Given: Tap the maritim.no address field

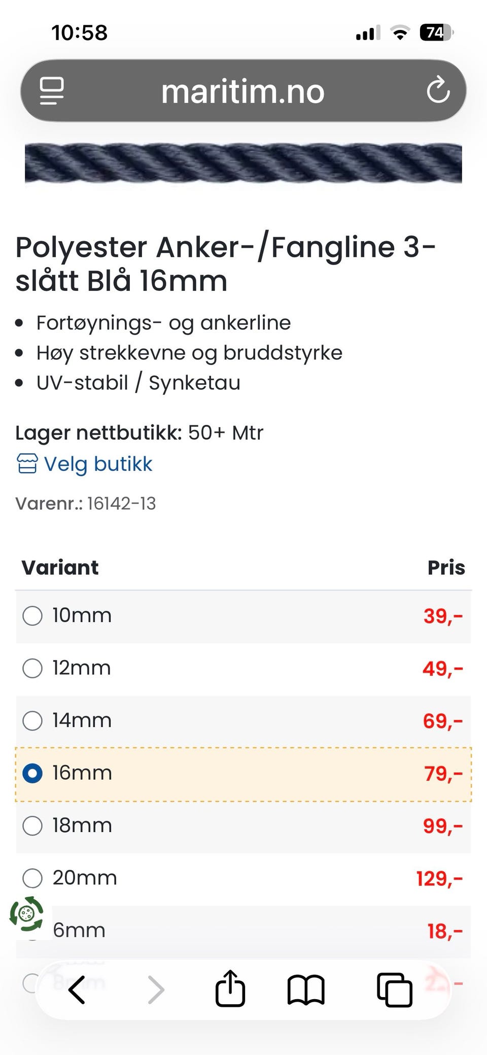Looking at the screenshot, I should point(243,91).
